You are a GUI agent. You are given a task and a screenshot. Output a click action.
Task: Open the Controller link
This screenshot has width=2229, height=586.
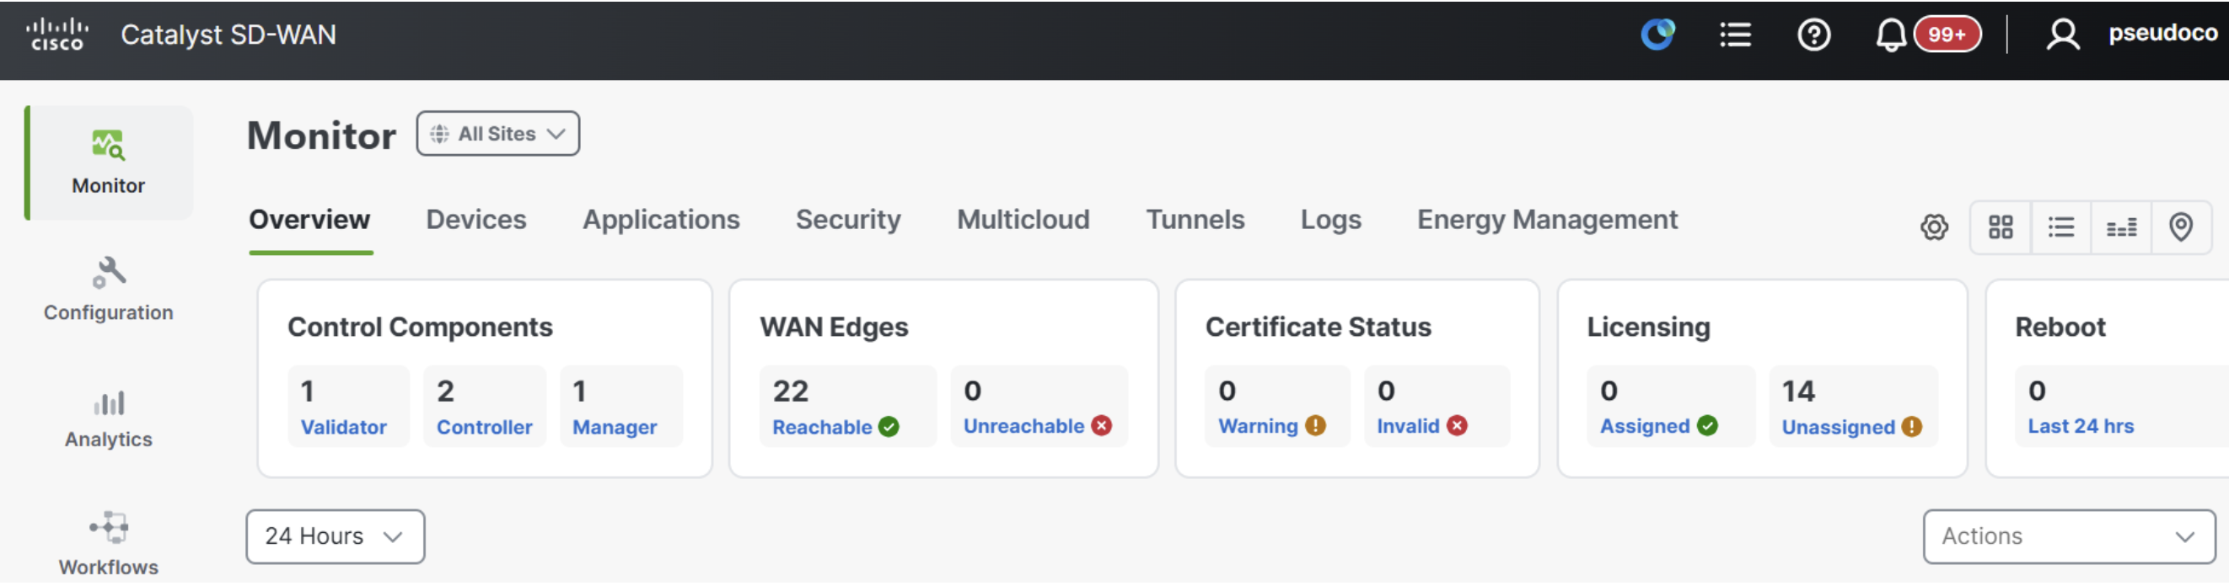pyautogui.click(x=485, y=427)
